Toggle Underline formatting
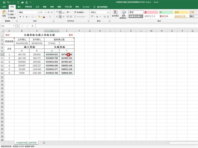 coord(27,17)
